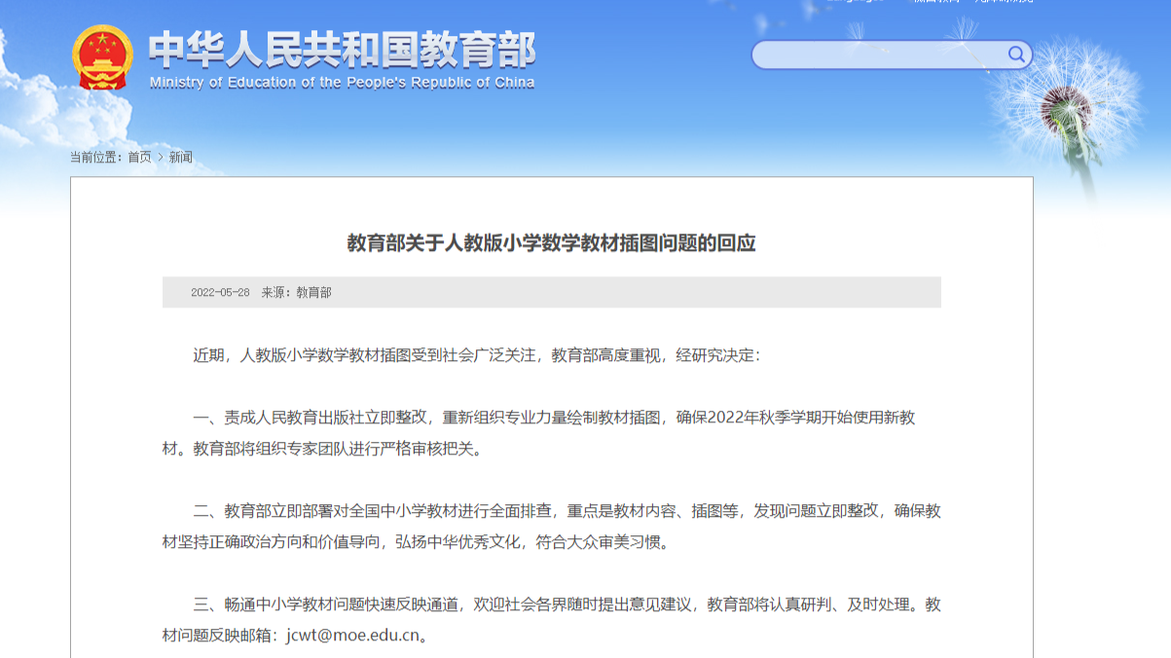Click the publication date 2022-05-28
Image resolution: width=1171 pixels, height=658 pixels.
tap(220, 292)
